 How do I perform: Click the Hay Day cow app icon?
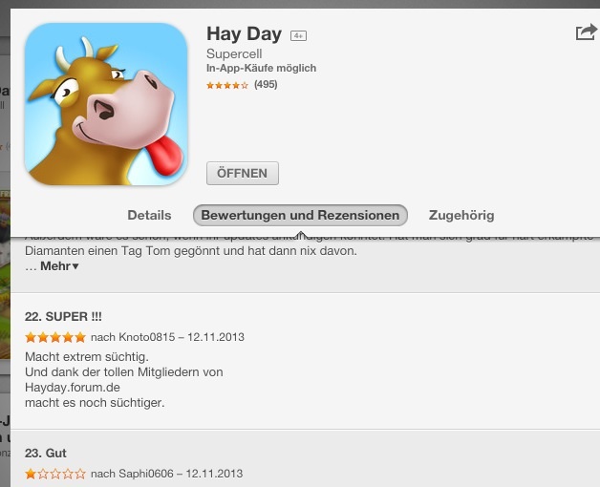106,104
